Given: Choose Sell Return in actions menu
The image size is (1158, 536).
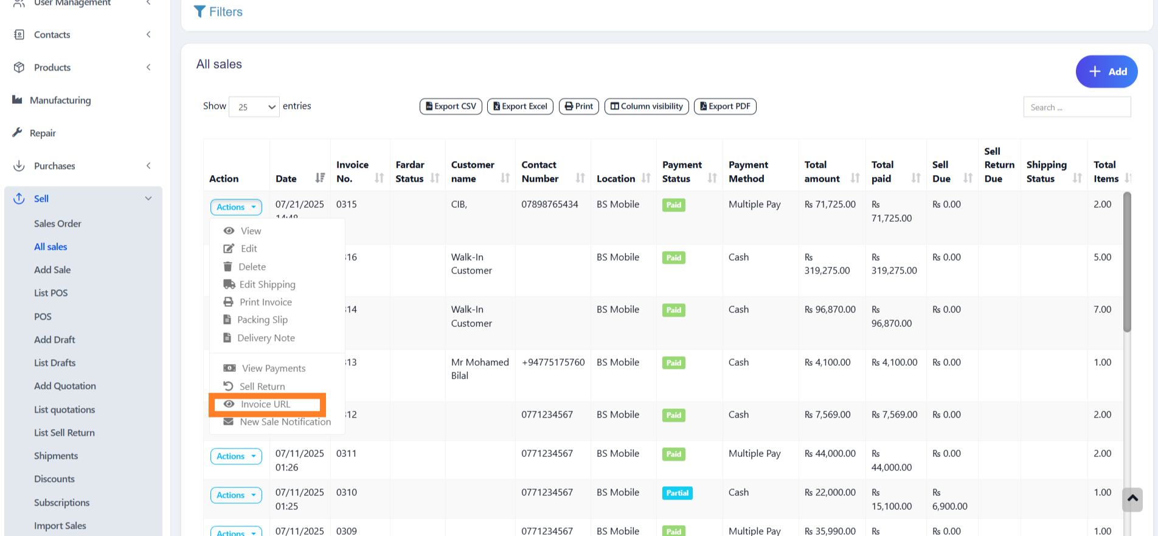Looking at the screenshot, I should pyautogui.click(x=262, y=386).
